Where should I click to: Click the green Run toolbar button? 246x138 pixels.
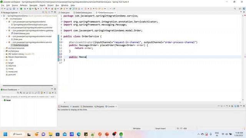click(x=30, y=9)
